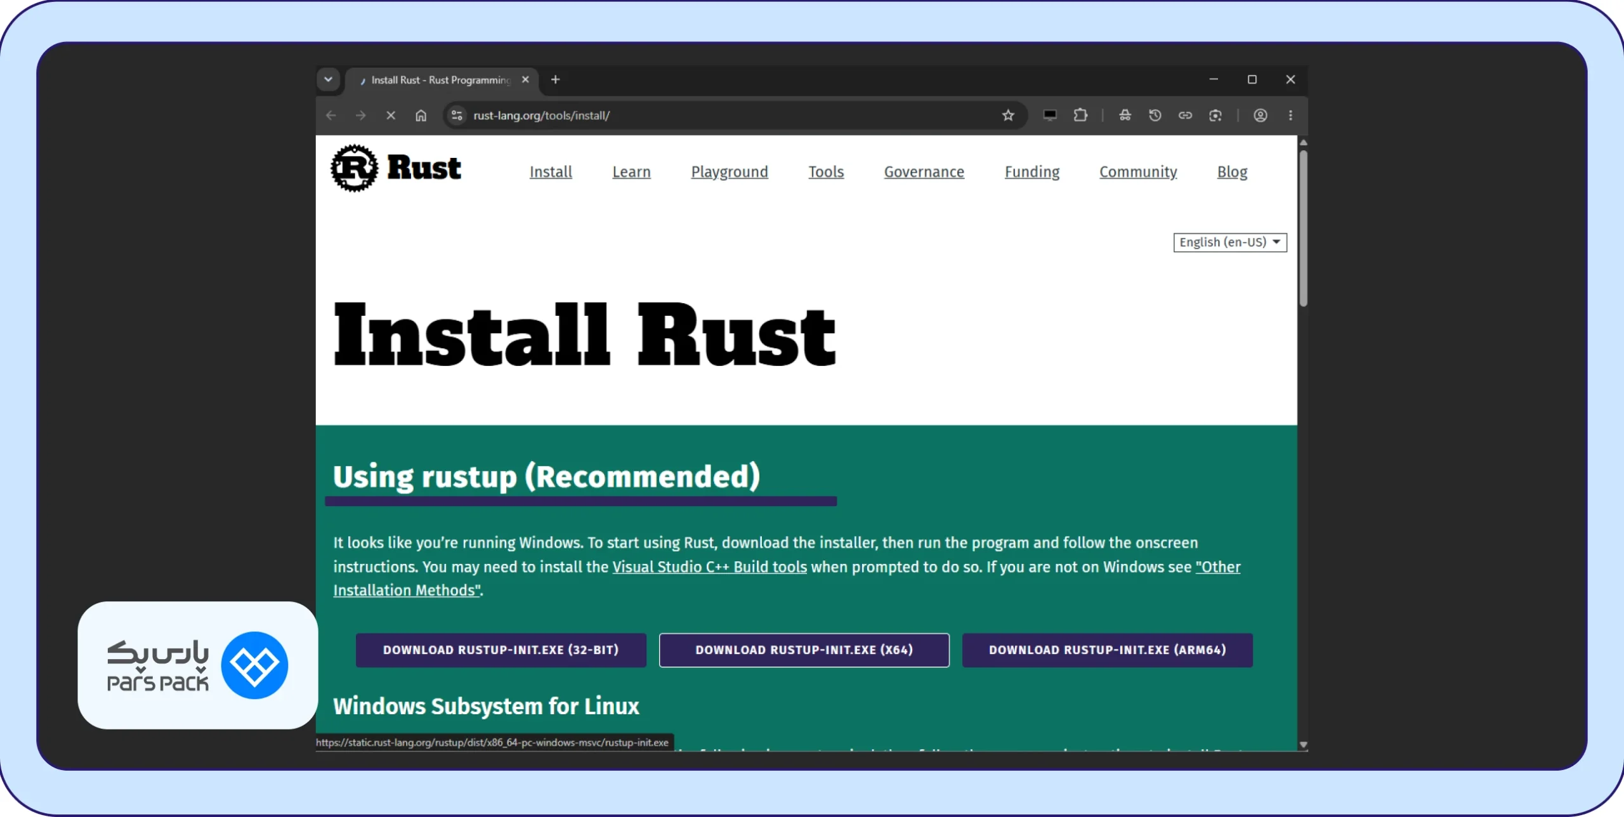1624x817 pixels.
Task: Download rustup-init.exe (x64)
Action: (804, 650)
